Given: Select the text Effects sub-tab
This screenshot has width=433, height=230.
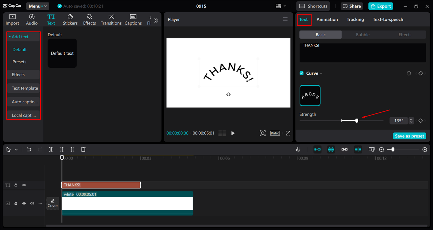Looking at the screenshot, I should pyautogui.click(x=405, y=35).
